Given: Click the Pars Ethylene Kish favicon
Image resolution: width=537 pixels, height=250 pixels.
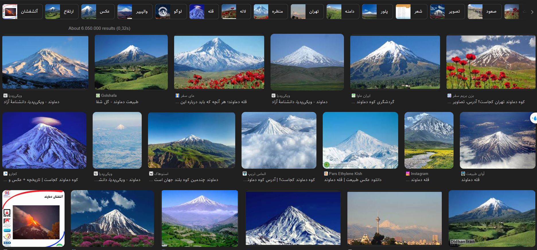Looking at the screenshot, I should [x=326, y=174].
